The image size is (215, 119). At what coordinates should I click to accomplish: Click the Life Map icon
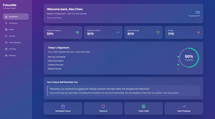click(x=6, y=49)
